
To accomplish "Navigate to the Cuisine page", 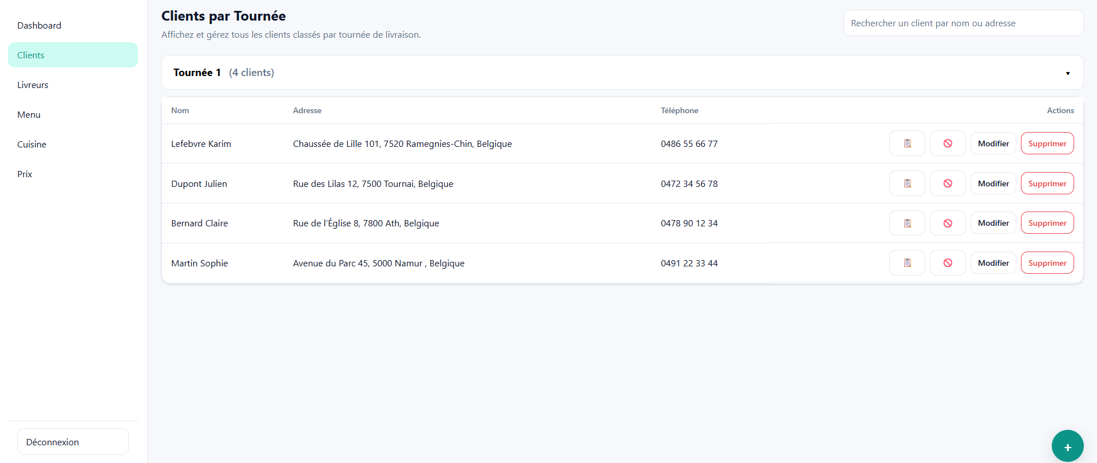I will [73, 144].
